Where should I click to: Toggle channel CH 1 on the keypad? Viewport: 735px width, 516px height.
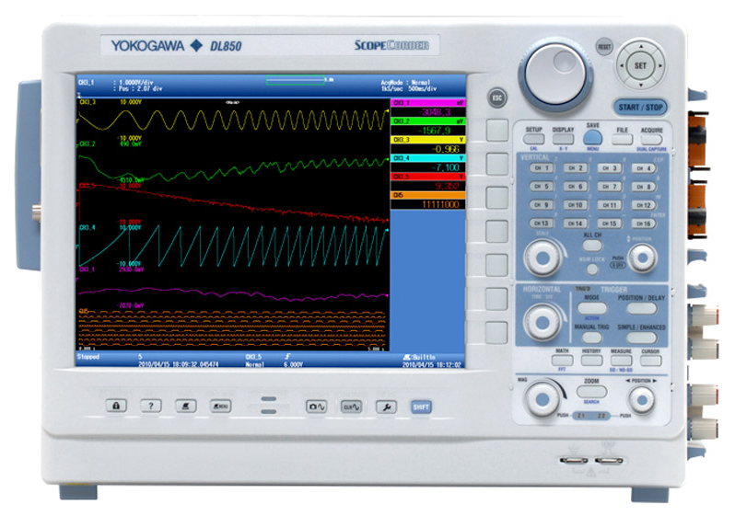[x=542, y=168]
